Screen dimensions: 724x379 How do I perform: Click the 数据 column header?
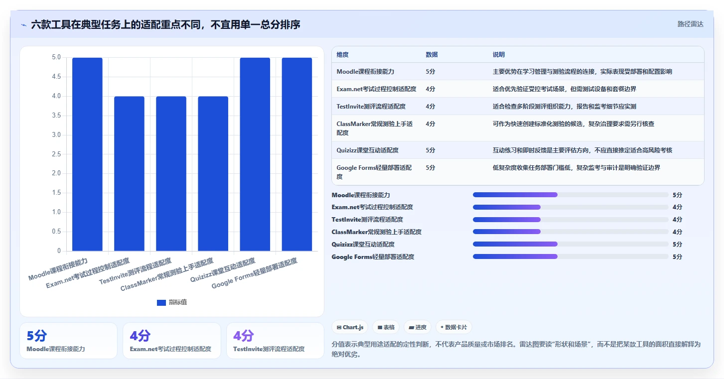click(x=432, y=55)
